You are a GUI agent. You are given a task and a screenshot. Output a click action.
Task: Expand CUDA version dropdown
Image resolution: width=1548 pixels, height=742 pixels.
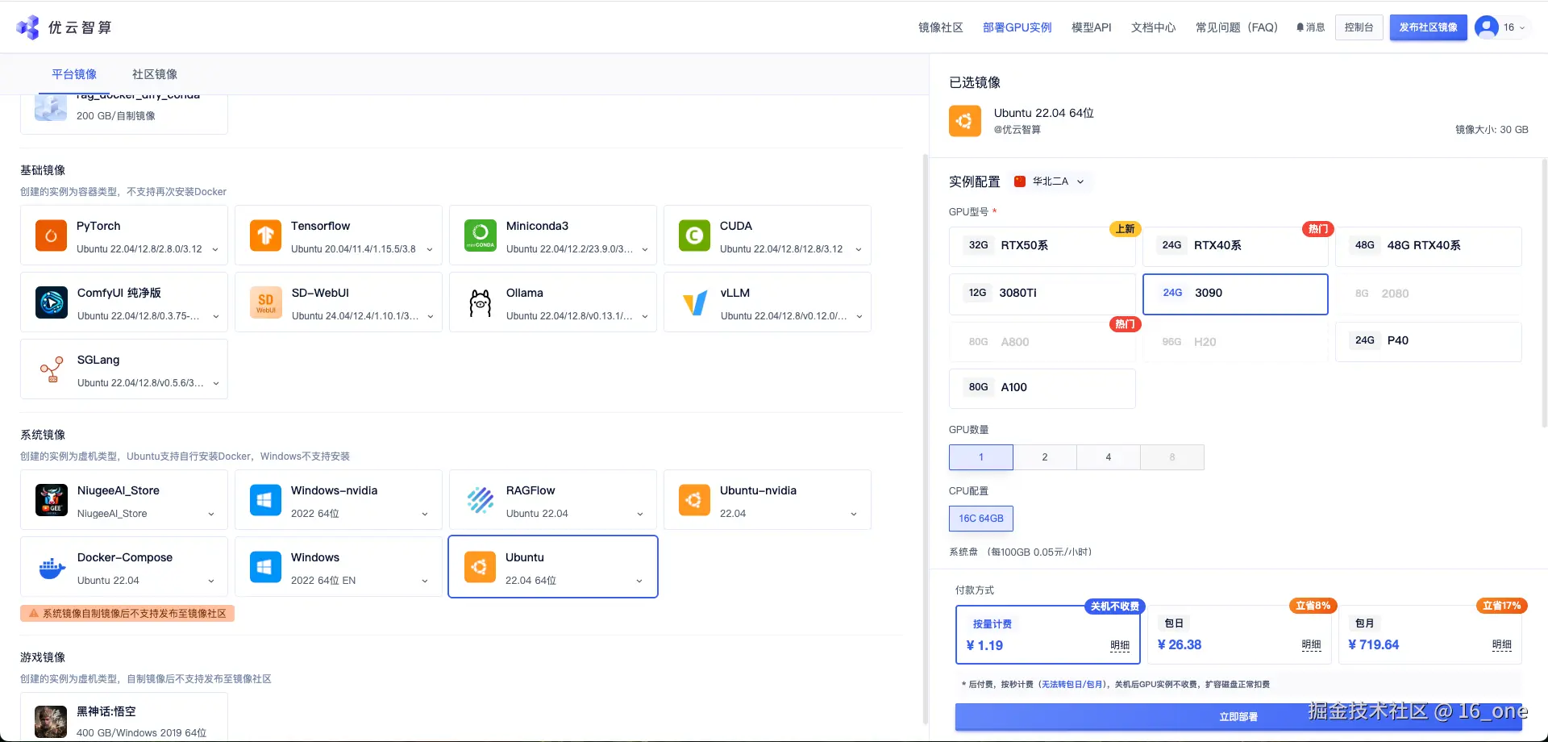tap(859, 249)
